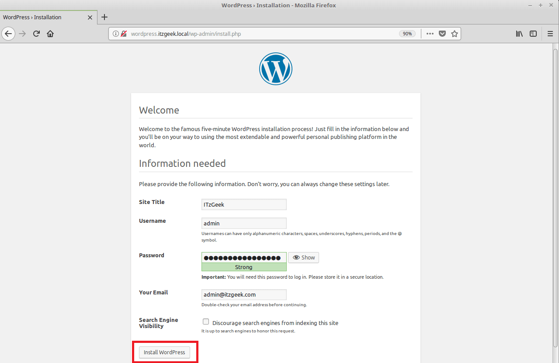Image resolution: width=559 pixels, height=363 pixels.
Task: Click the Your Email field
Action: (244, 294)
